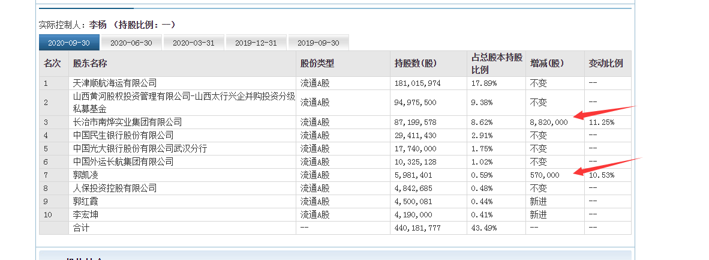Click shareholder 中国外运长航集团有限公司

pos(123,162)
